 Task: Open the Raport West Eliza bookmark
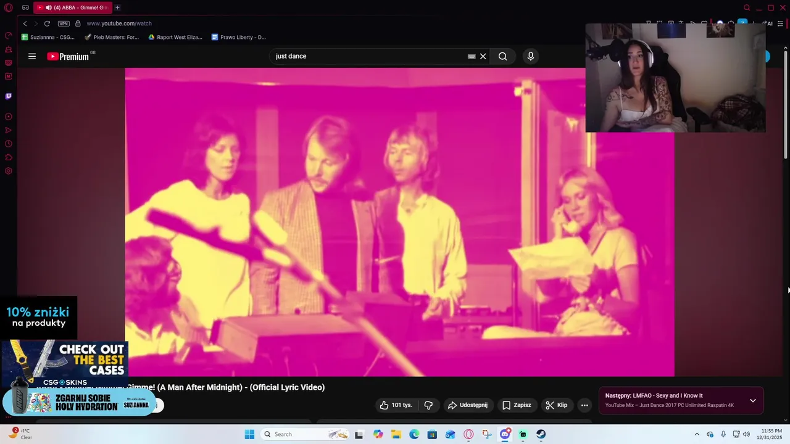[x=175, y=37]
